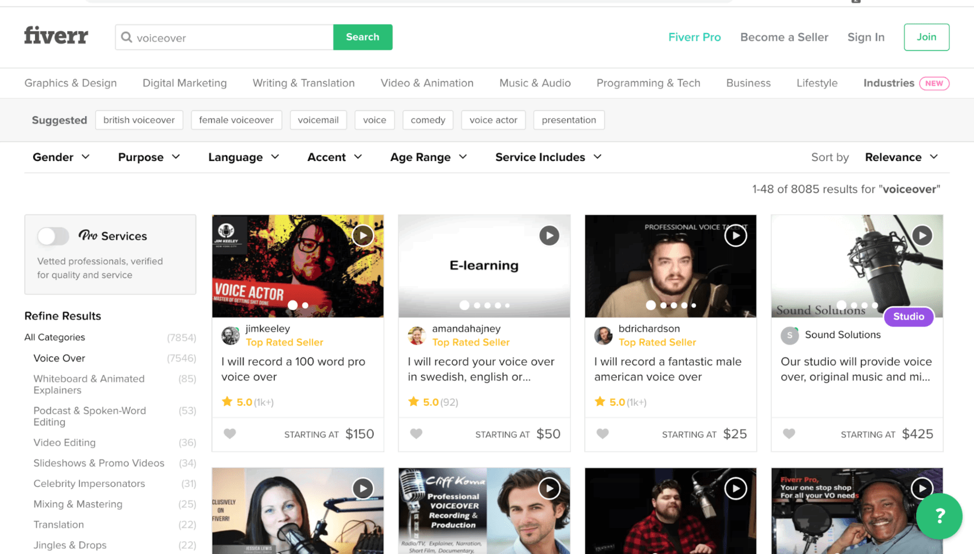The image size is (974, 554).
Task: Open the Lifestyle category
Action: (x=817, y=83)
